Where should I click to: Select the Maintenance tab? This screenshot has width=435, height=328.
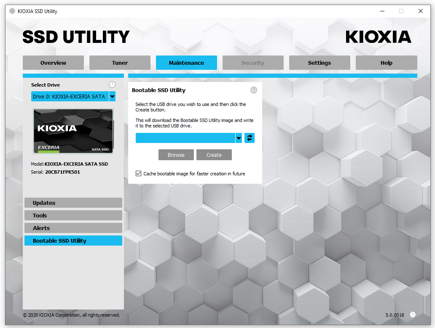coord(186,63)
